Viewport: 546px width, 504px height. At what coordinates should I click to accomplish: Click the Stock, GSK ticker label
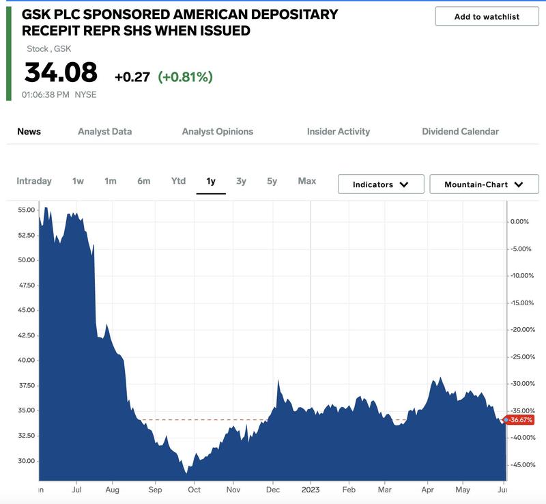(x=48, y=48)
